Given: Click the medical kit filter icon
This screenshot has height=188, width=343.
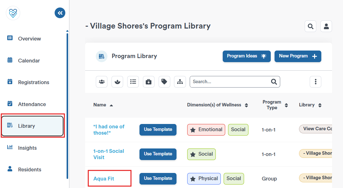Looking at the screenshot, I should click(x=149, y=82).
